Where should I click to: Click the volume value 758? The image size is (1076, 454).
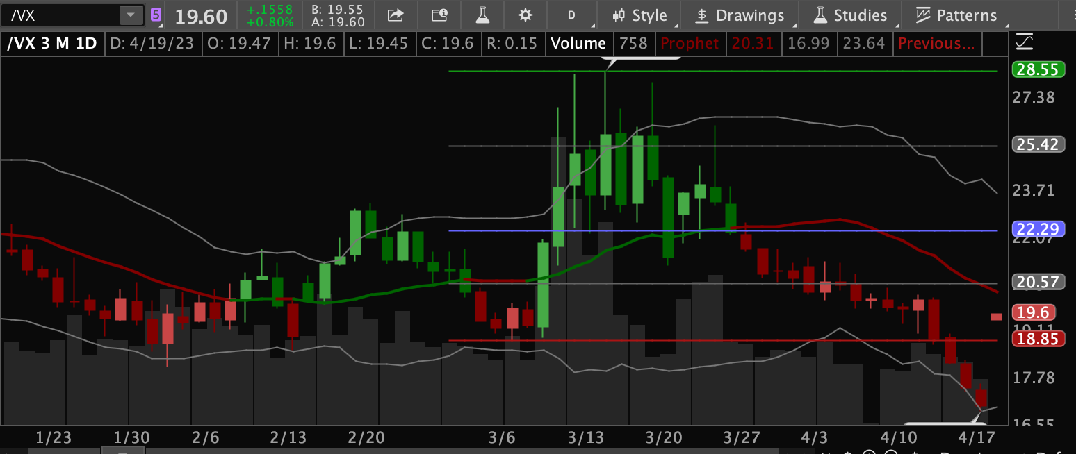[x=633, y=44]
